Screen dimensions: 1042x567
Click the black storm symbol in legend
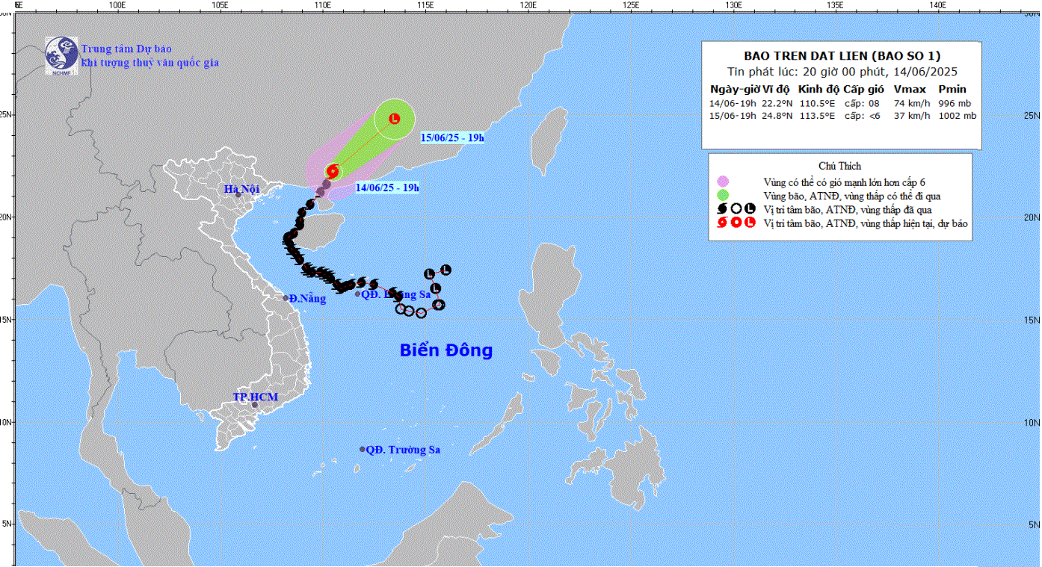[722, 210]
